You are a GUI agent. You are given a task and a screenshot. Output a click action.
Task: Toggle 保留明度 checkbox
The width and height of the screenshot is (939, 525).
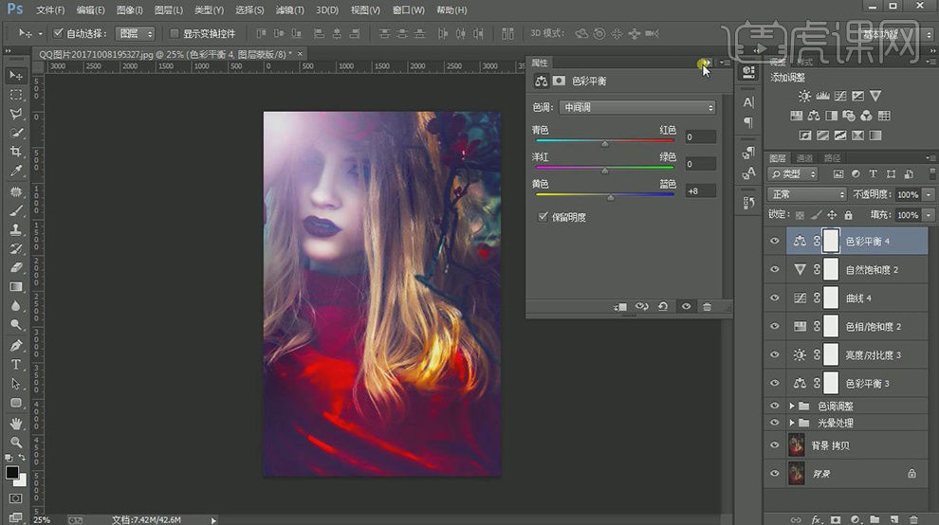point(543,217)
